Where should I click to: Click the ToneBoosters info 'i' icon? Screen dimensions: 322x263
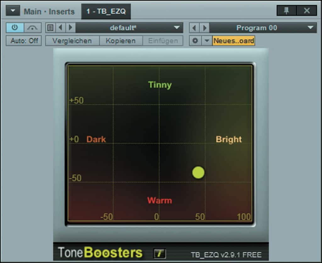[159, 253]
